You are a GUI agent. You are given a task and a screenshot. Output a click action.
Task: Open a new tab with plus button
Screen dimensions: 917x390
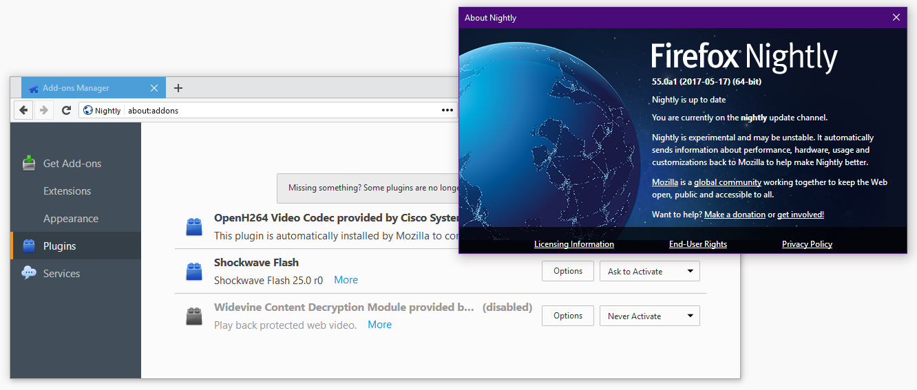coord(178,87)
